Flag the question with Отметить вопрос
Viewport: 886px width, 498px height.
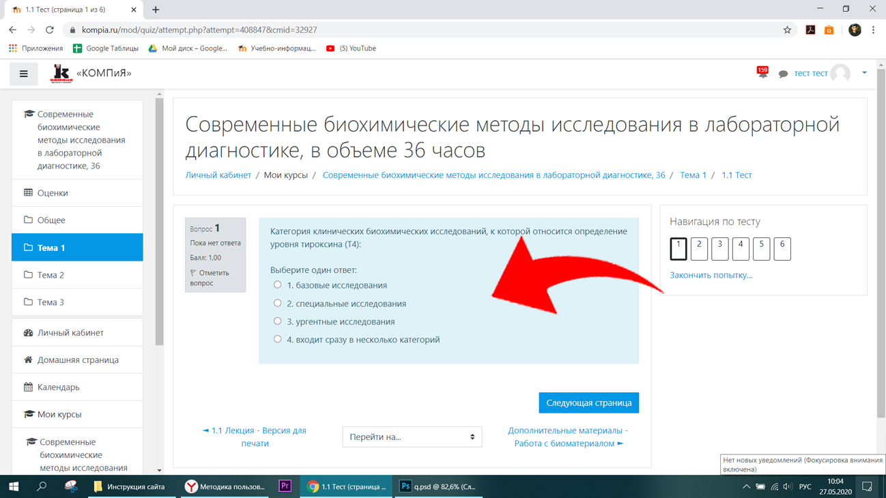click(209, 278)
